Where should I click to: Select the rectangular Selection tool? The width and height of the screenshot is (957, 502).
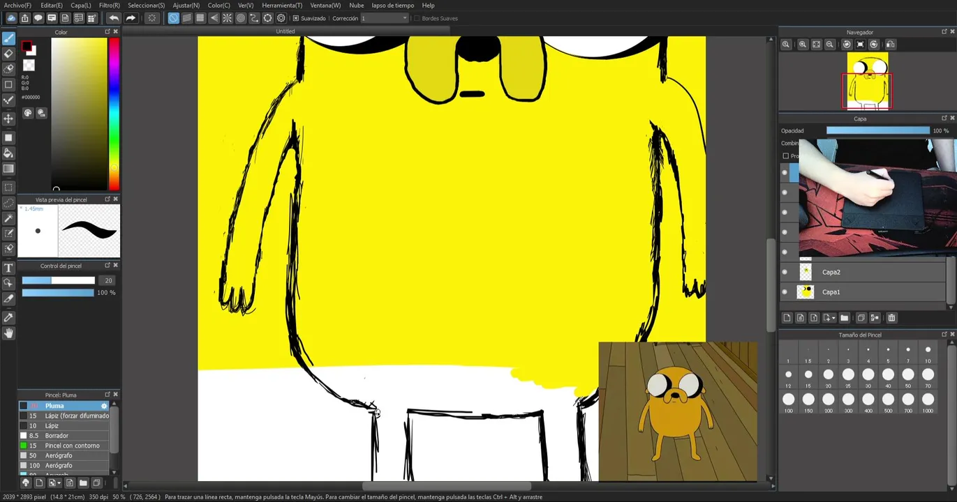pos(8,188)
